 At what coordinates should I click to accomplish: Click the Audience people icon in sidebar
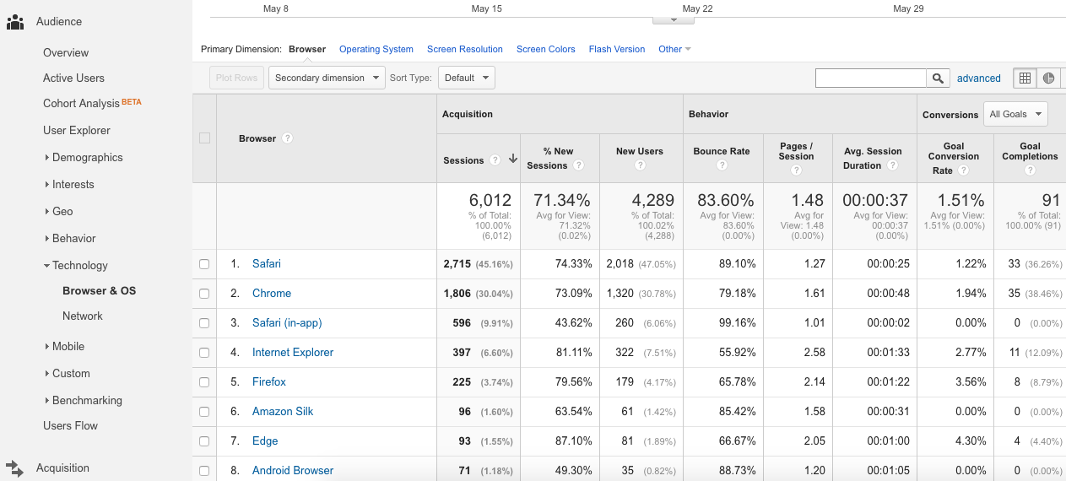[x=15, y=22]
